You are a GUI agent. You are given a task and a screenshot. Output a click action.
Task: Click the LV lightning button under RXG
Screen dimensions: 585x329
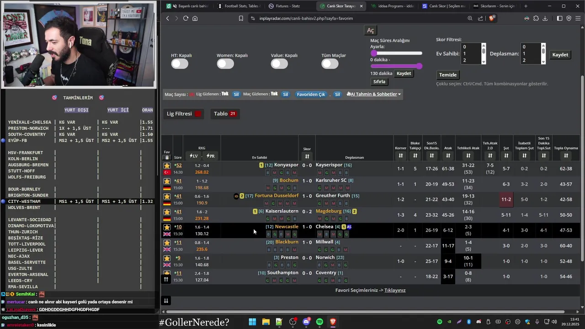point(194,156)
